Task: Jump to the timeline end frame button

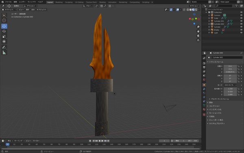Action: click(108, 141)
